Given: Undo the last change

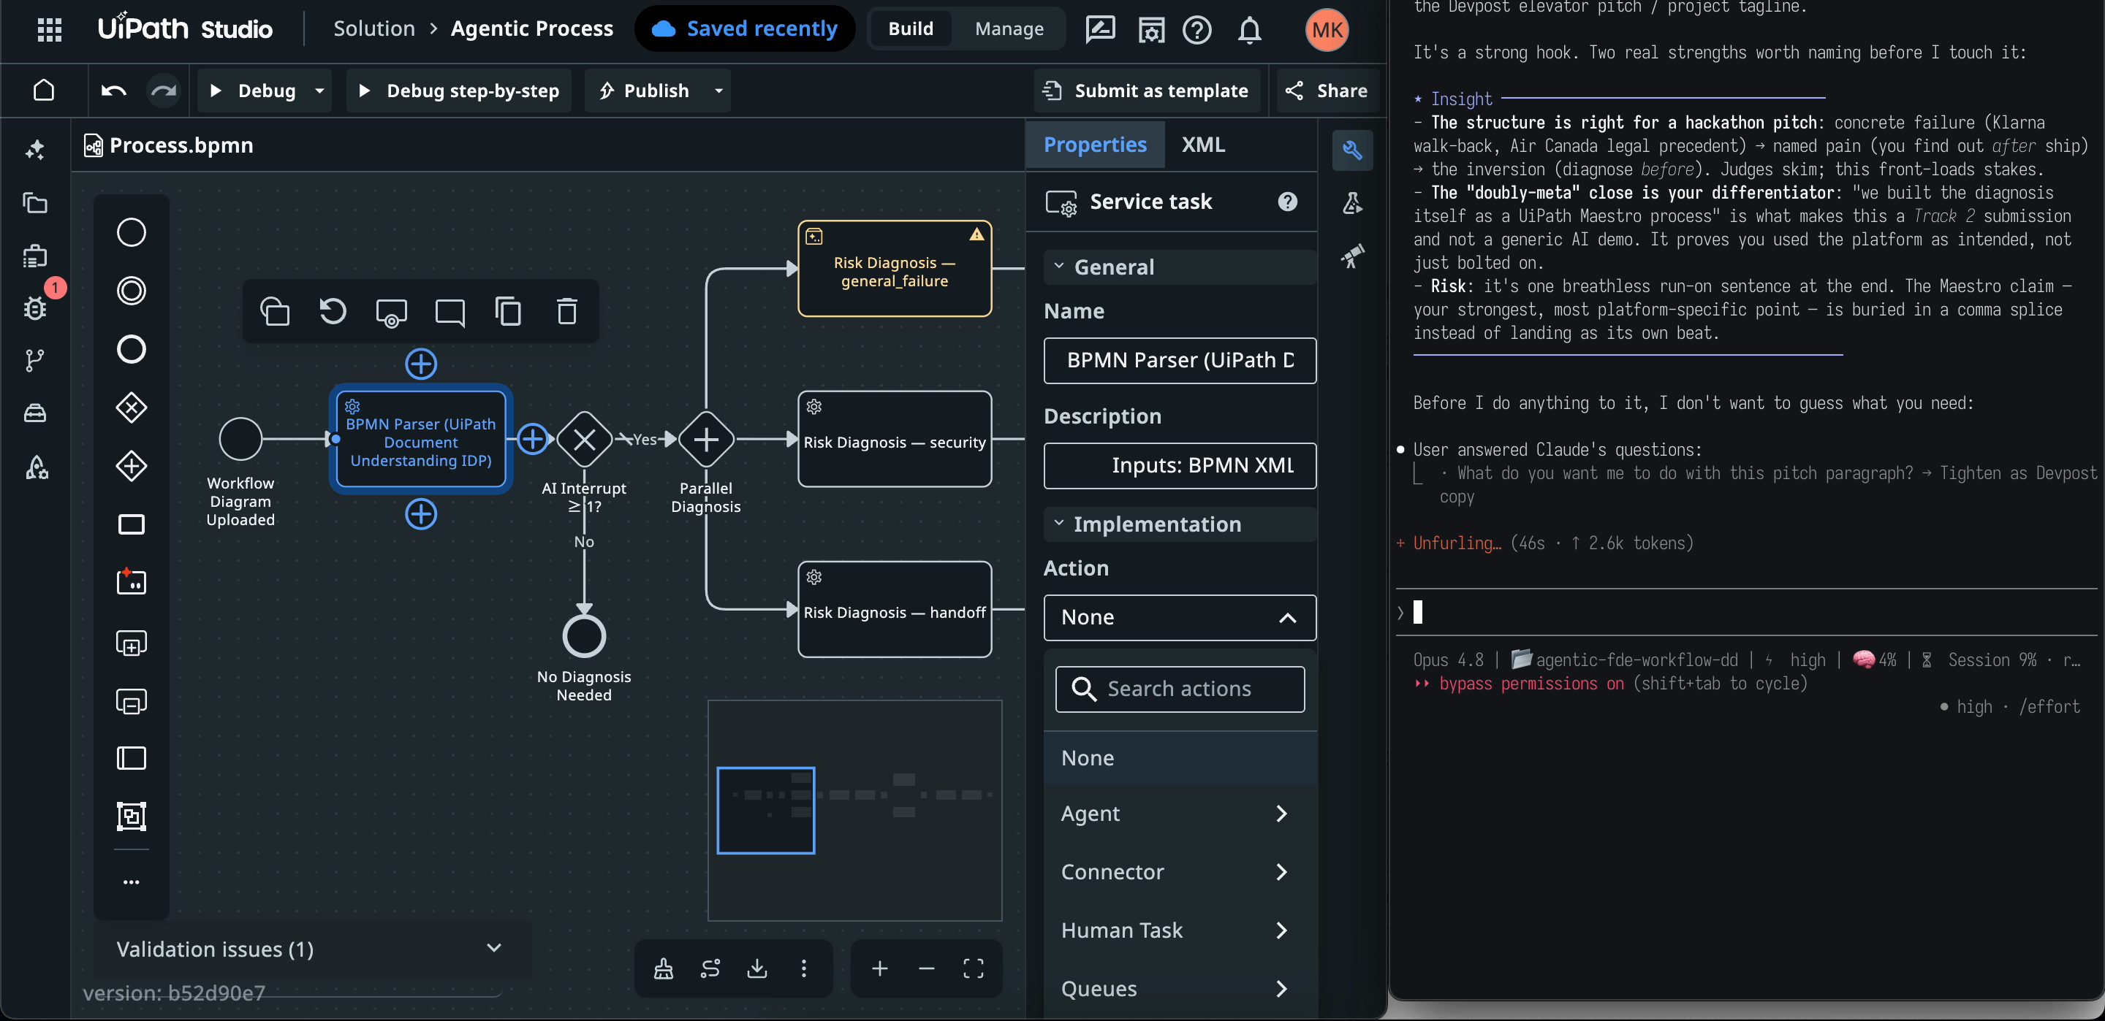Looking at the screenshot, I should pyautogui.click(x=113, y=90).
